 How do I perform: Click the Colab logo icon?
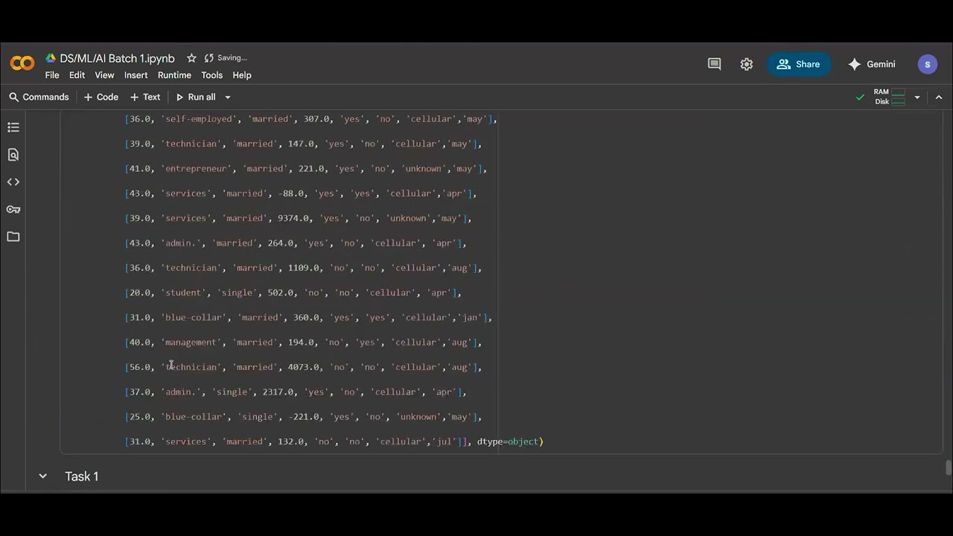click(x=22, y=64)
